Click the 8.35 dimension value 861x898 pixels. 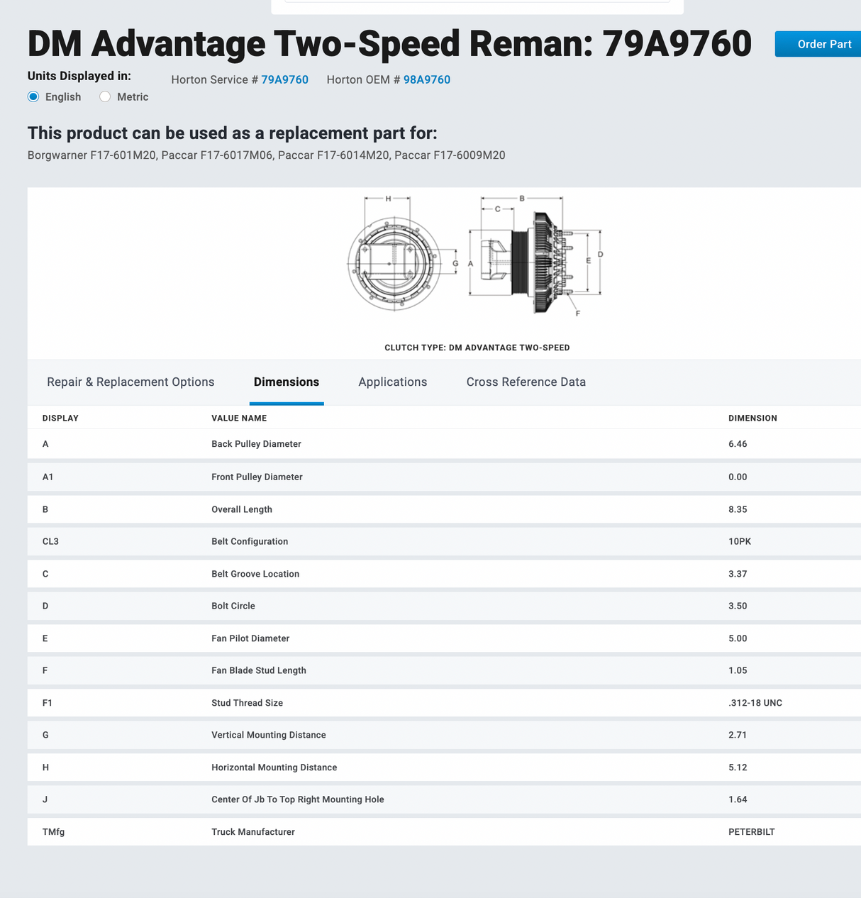click(x=738, y=509)
